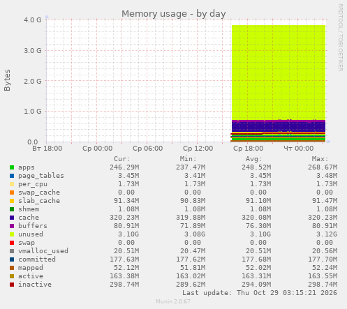
Task: Click the swap red legend swatch
Action: (x=12, y=243)
